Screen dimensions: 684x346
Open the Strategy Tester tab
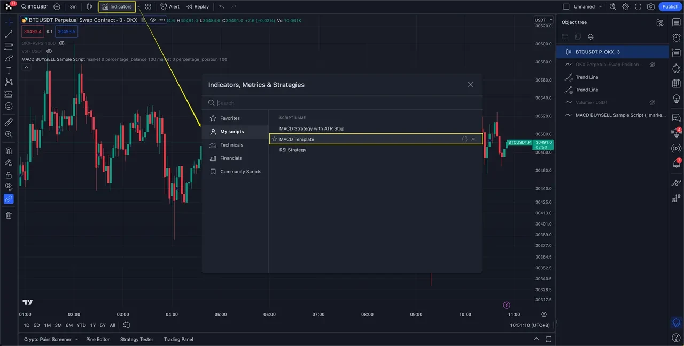point(136,339)
